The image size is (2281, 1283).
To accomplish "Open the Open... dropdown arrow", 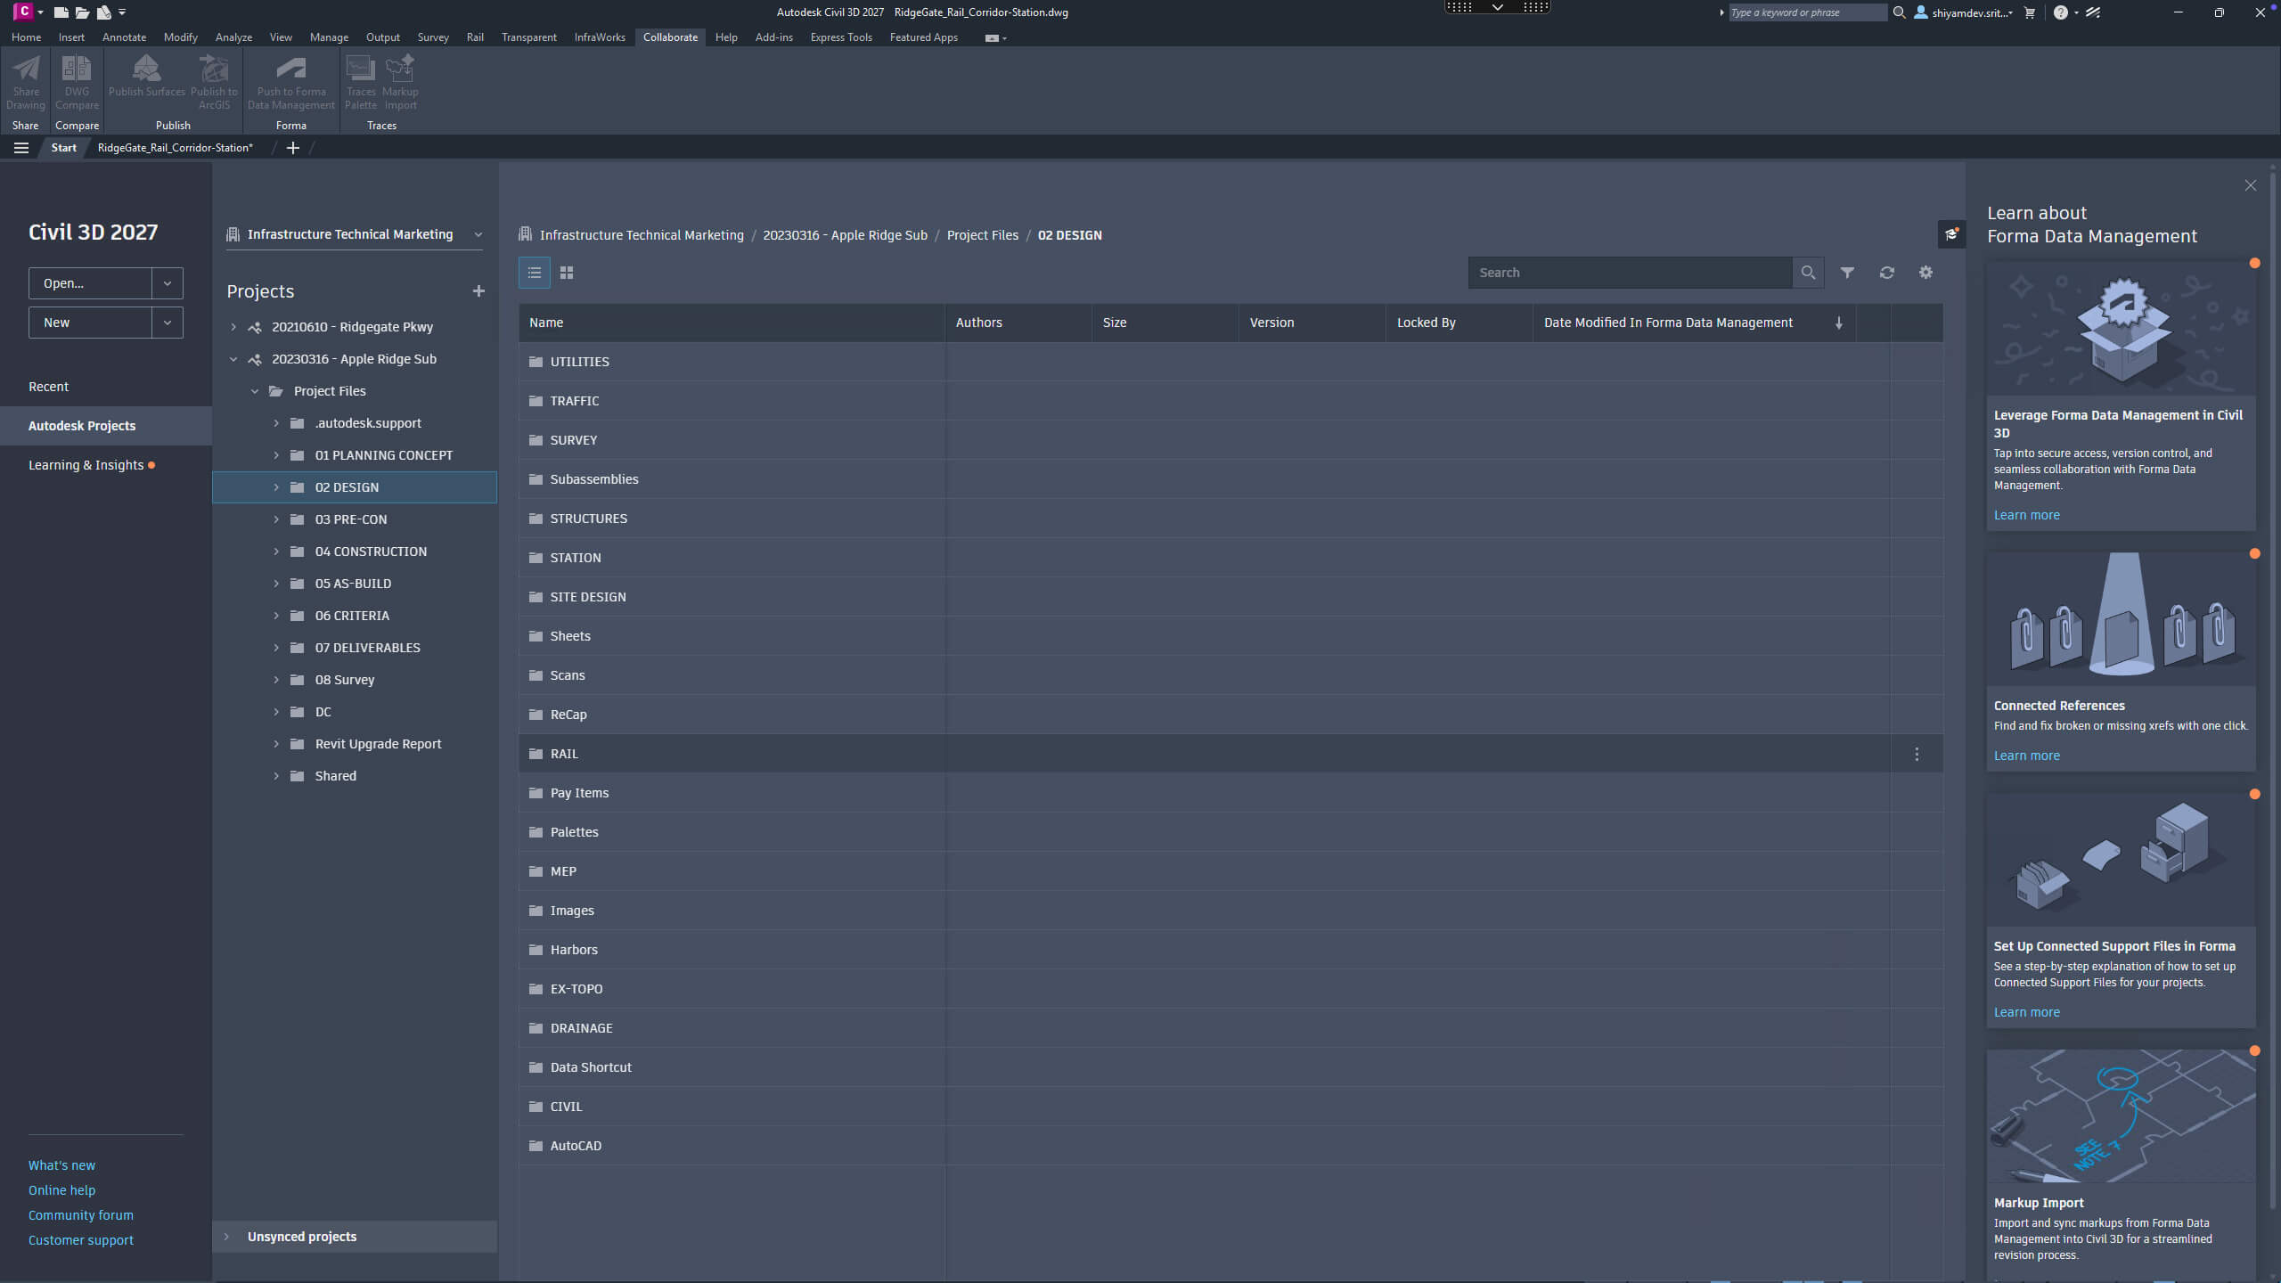I will pyautogui.click(x=167, y=283).
